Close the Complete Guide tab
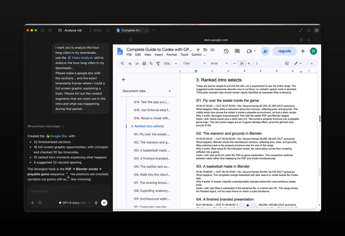 (x=146, y=30)
